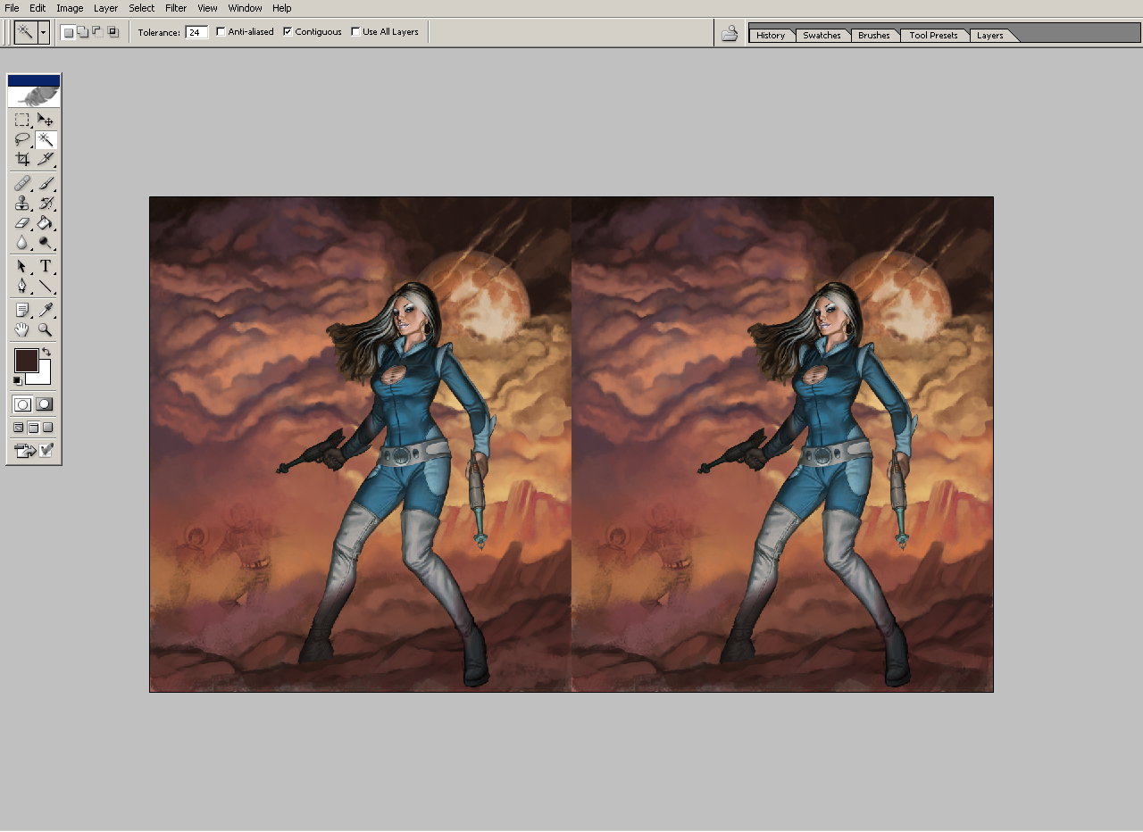Uncheck the Contiguous checkbox
This screenshot has height=832, width=1143.
point(288,31)
